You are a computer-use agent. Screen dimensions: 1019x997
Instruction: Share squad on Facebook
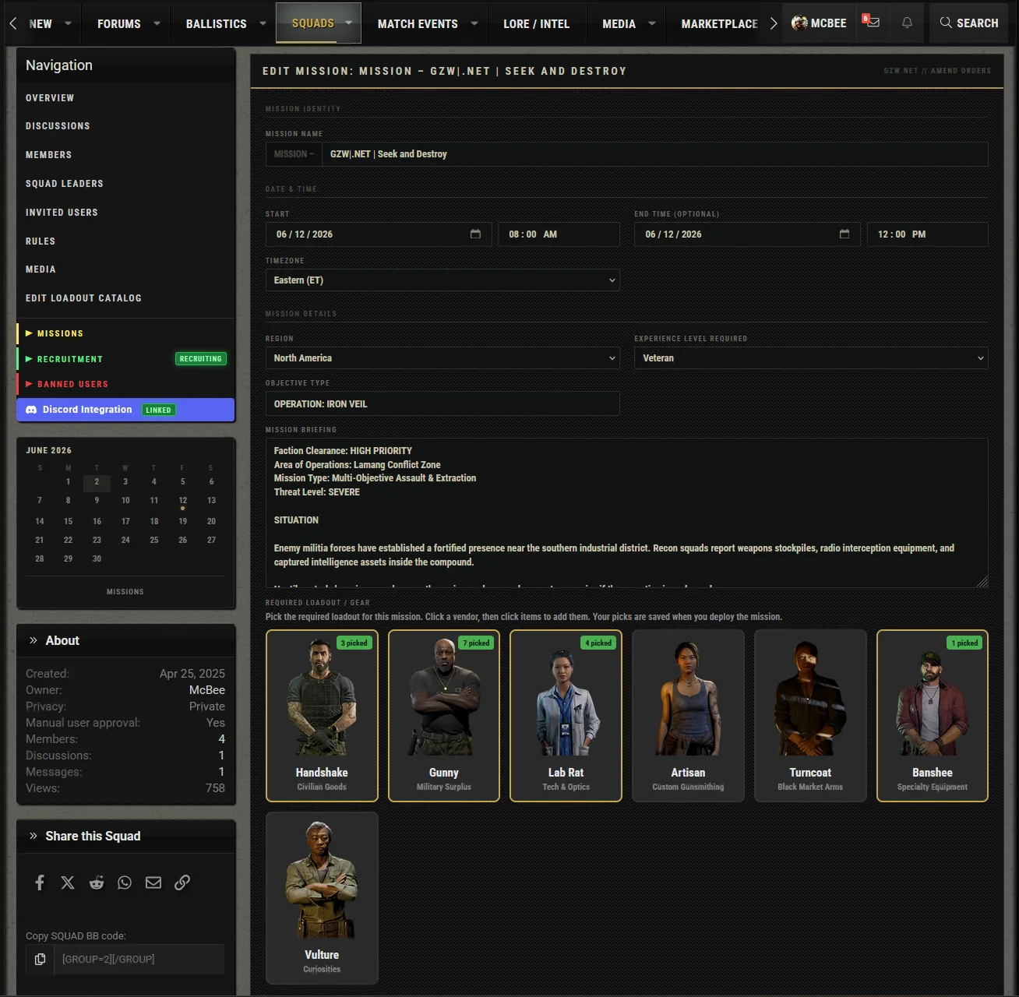coord(40,882)
